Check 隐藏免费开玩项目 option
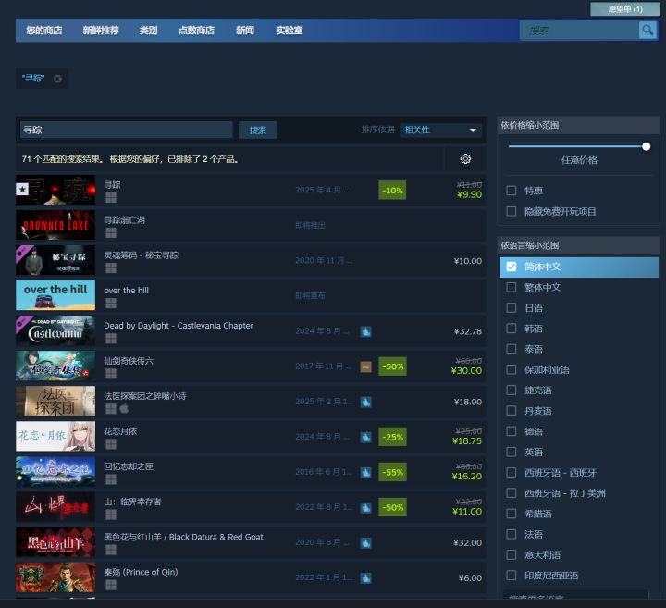Viewport: 666px width, 608px height. [x=512, y=211]
